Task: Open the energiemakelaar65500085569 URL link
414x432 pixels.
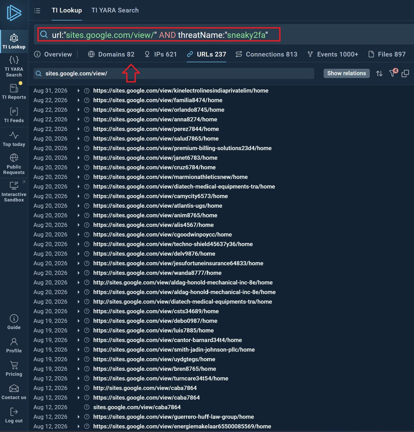Action: pos(182,427)
